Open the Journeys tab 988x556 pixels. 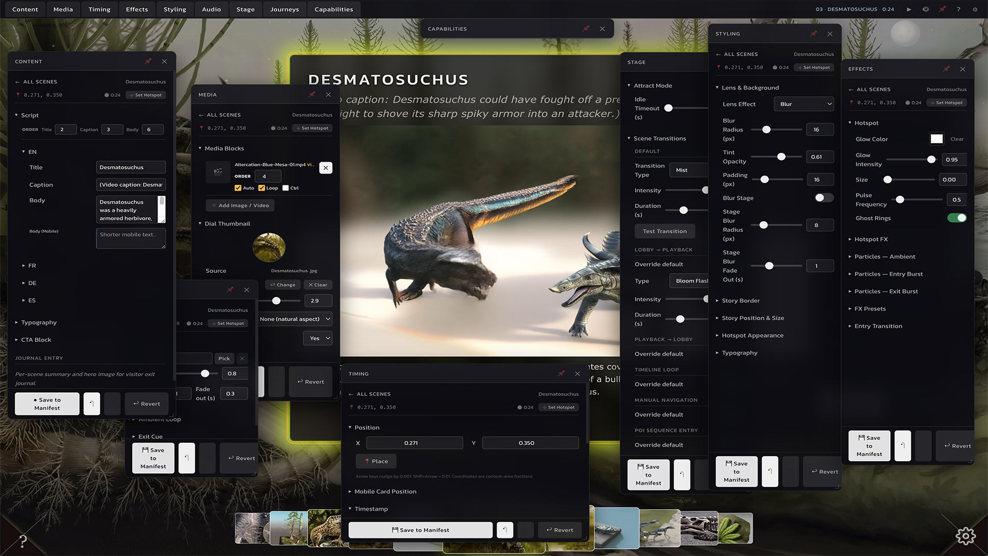(285, 9)
